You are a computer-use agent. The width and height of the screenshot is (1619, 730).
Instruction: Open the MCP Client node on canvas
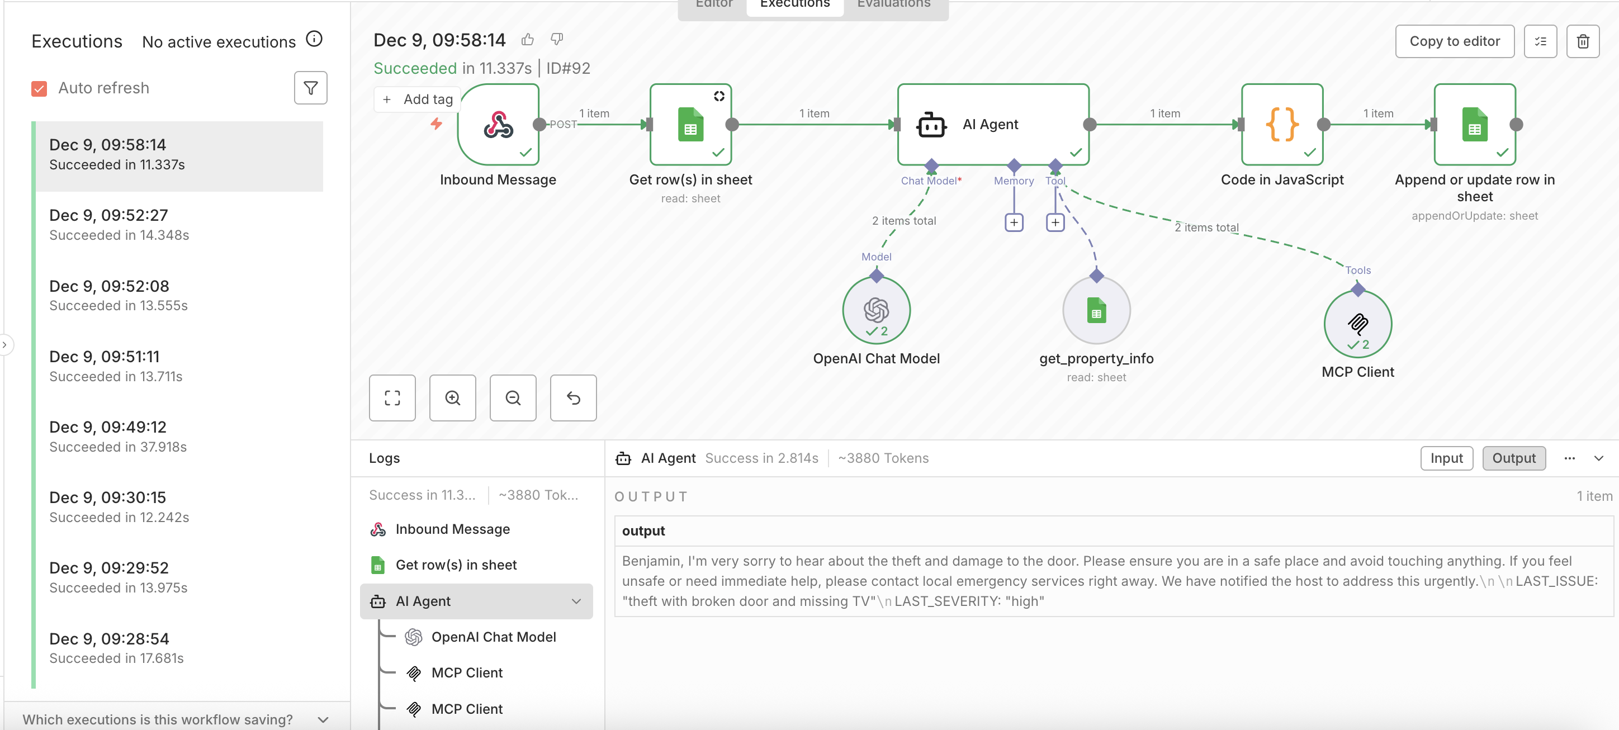[1357, 324]
